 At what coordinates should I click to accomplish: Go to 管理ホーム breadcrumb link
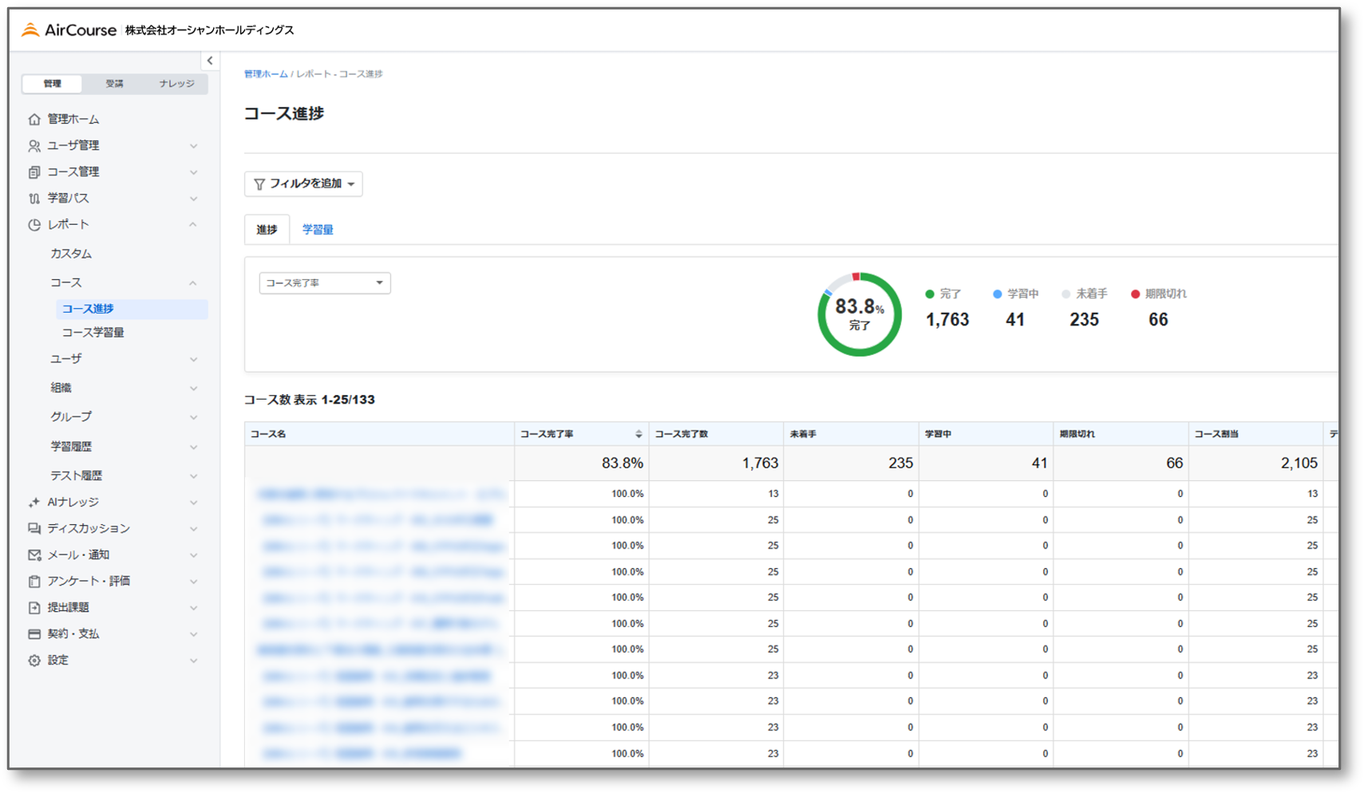[266, 74]
